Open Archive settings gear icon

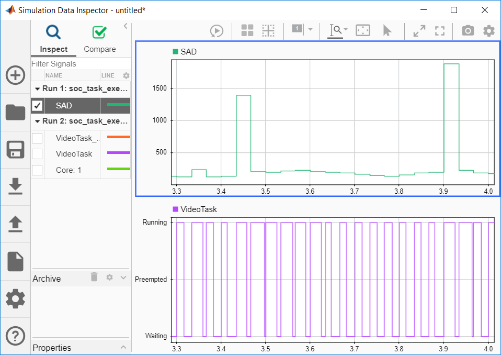click(110, 277)
